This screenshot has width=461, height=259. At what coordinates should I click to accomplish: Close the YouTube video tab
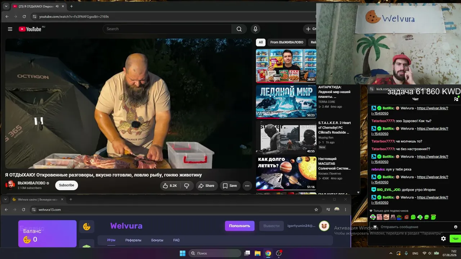point(63,6)
